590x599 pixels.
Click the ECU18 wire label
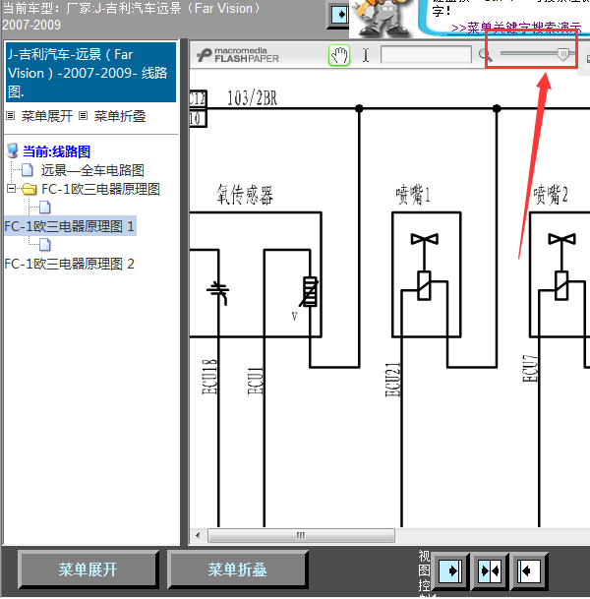pyautogui.click(x=209, y=377)
